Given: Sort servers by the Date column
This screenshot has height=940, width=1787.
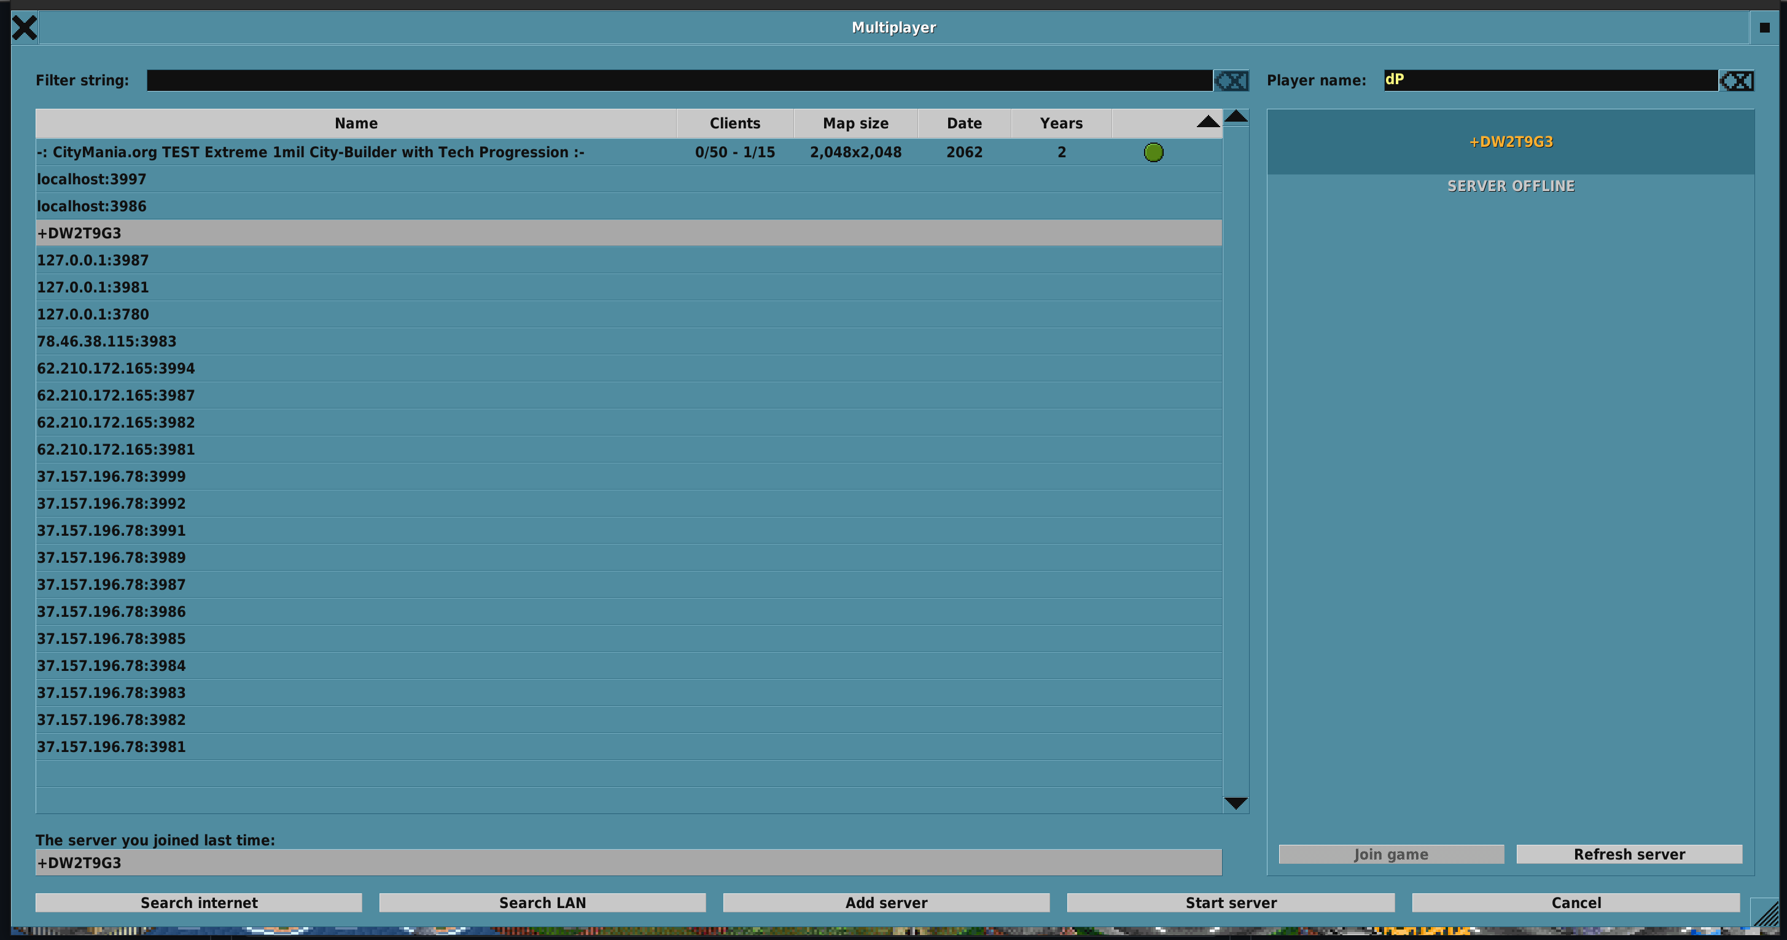Looking at the screenshot, I should coord(964,123).
